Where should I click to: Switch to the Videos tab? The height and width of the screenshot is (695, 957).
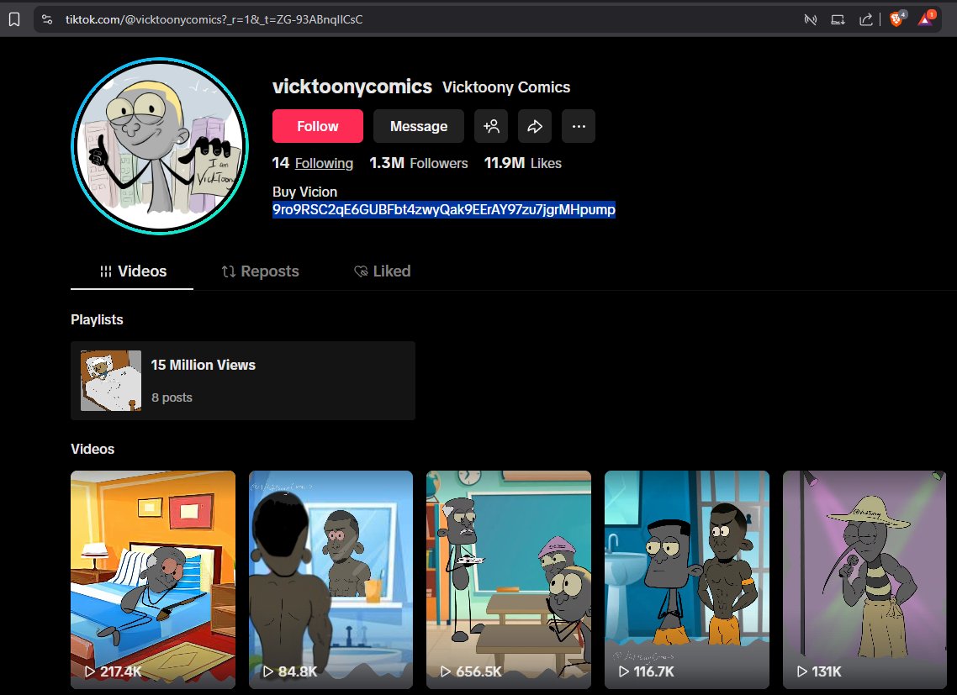pyautogui.click(x=132, y=271)
